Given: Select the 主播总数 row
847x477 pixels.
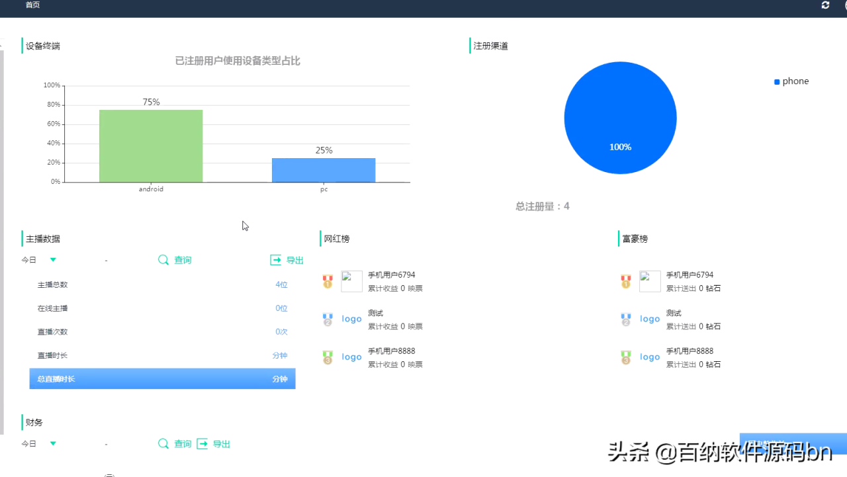Looking at the screenshot, I should [162, 285].
